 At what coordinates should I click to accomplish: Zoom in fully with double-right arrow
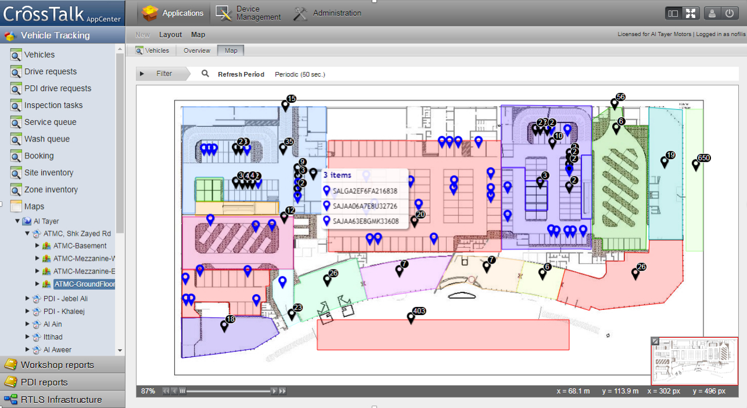click(x=282, y=391)
